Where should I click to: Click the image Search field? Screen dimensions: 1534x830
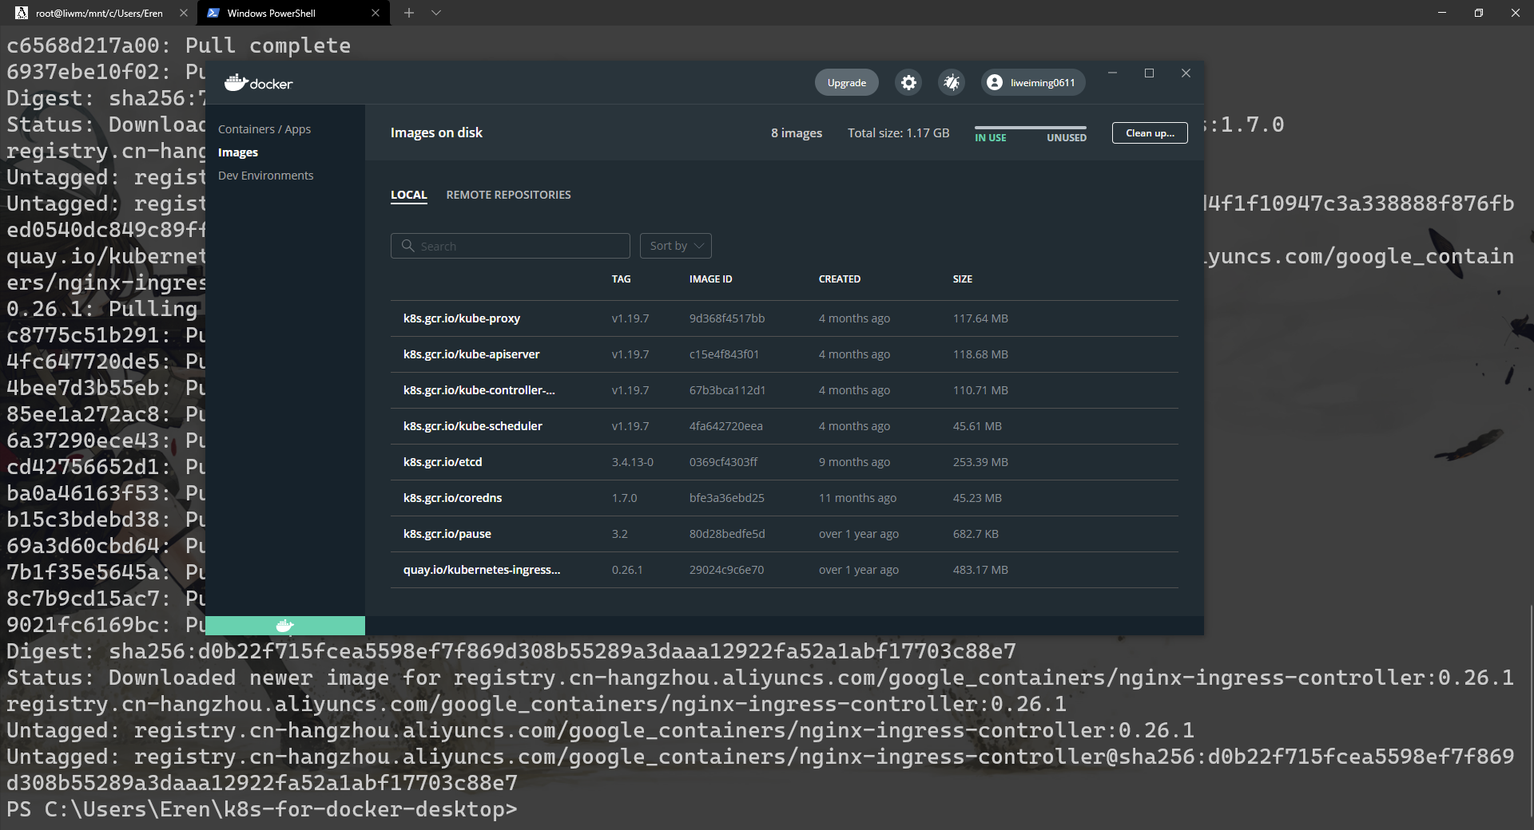pos(511,246)
